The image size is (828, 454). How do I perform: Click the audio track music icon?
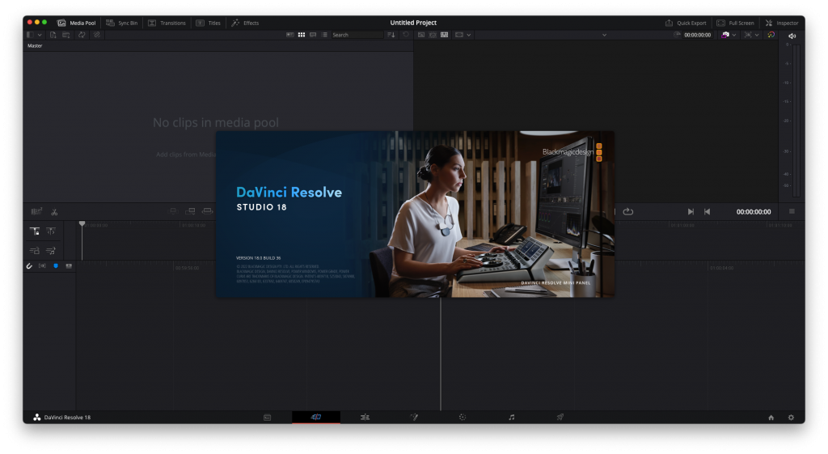[51, 251]
